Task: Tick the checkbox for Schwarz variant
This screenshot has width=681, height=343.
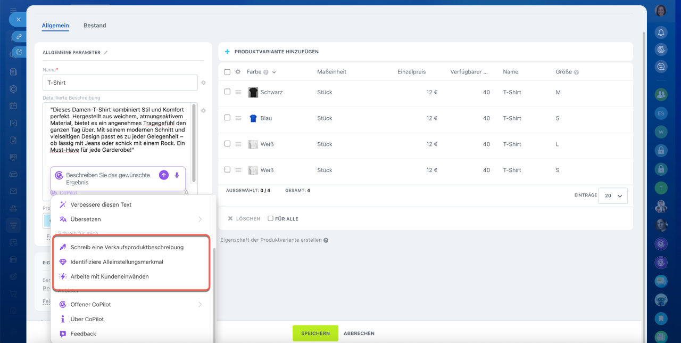Action: point(227,92)
